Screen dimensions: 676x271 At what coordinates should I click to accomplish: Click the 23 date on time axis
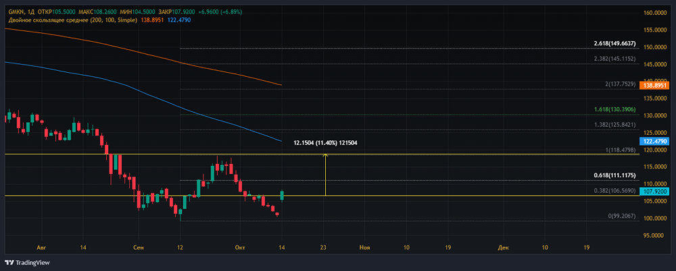click(x=323, y=248)
